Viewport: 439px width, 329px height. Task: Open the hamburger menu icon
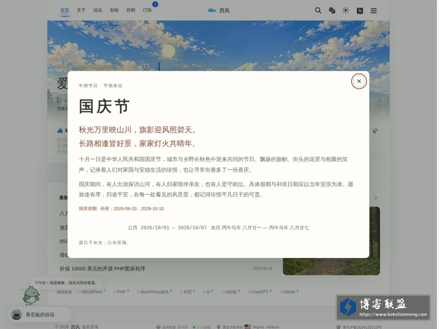point(374,11)
